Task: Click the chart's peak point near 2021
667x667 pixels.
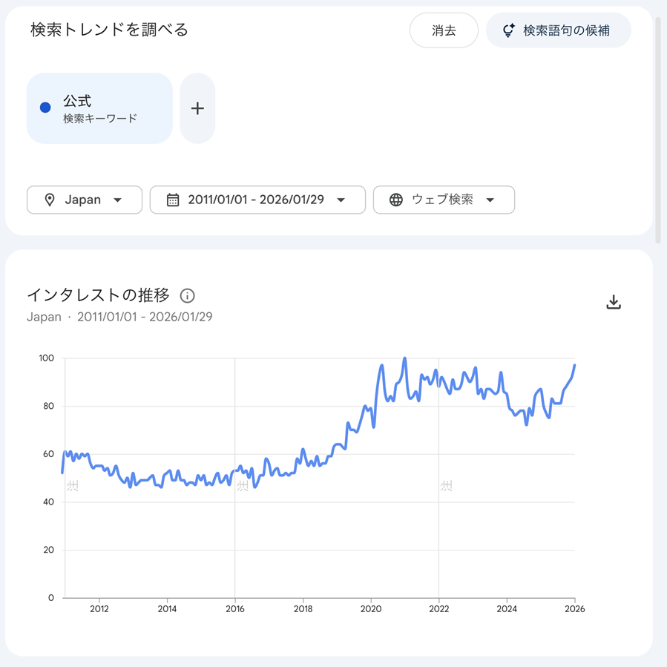Action: (404, 358)
